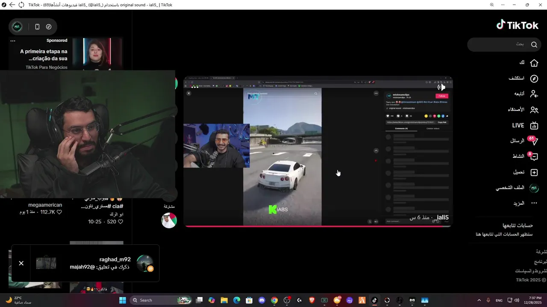Open the creator avatar beside the video
The image size is (547, 307).
pyautogui.click(x=169, y=220)
